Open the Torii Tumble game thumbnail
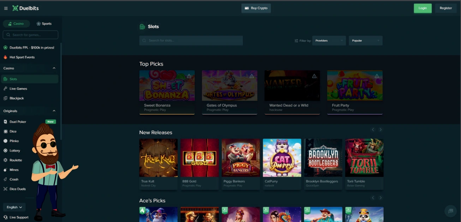Viewport: 461px width, 222px height. 364,158
